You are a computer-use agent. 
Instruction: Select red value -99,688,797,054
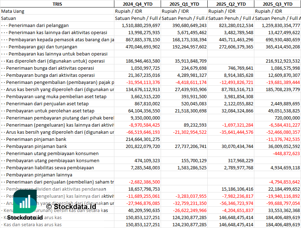point(283,203)
